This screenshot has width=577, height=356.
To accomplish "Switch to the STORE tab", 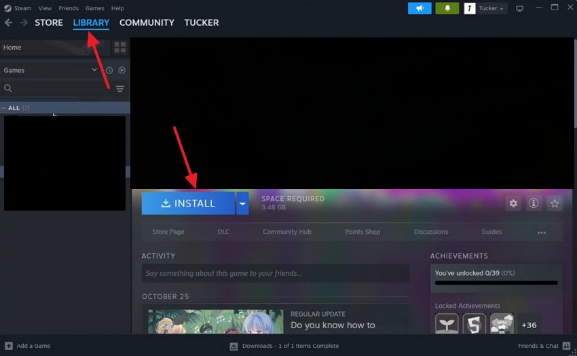I will point(49,22).
